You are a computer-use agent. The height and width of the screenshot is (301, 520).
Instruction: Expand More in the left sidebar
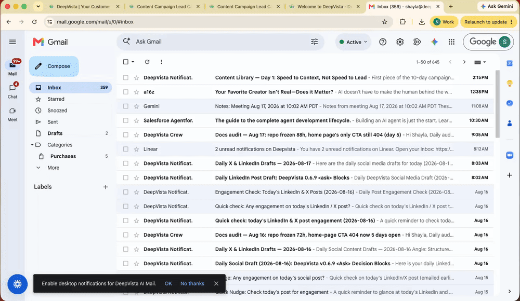[x=53, y=168]
